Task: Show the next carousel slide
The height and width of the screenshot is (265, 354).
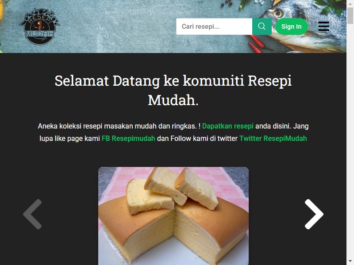Action: click(314, 214)
